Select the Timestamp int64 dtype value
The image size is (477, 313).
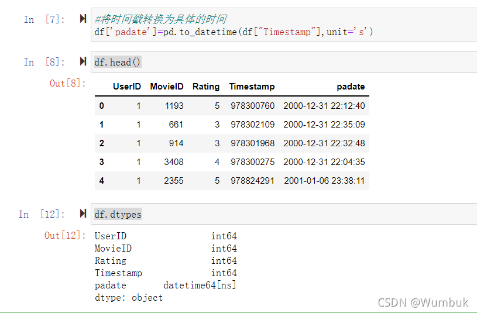point(224,273)
